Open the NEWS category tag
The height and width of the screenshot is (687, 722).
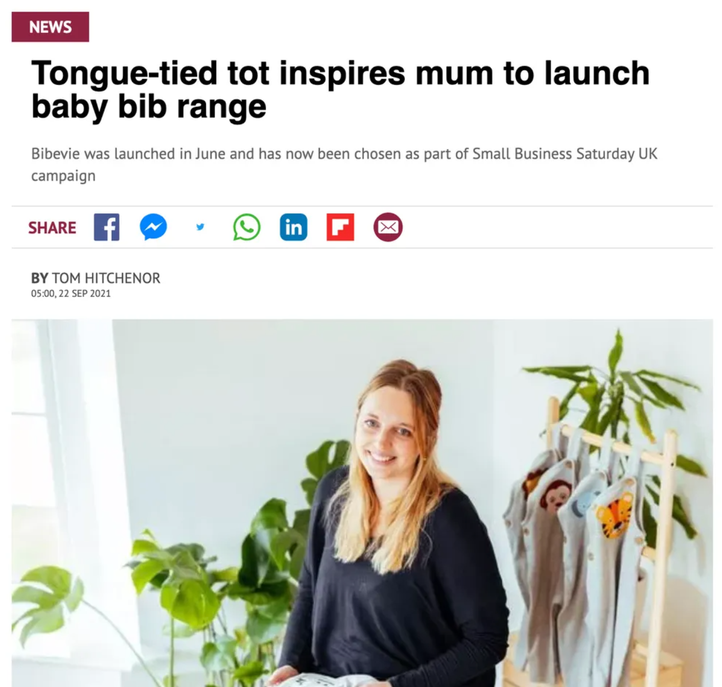click(50, 27)
